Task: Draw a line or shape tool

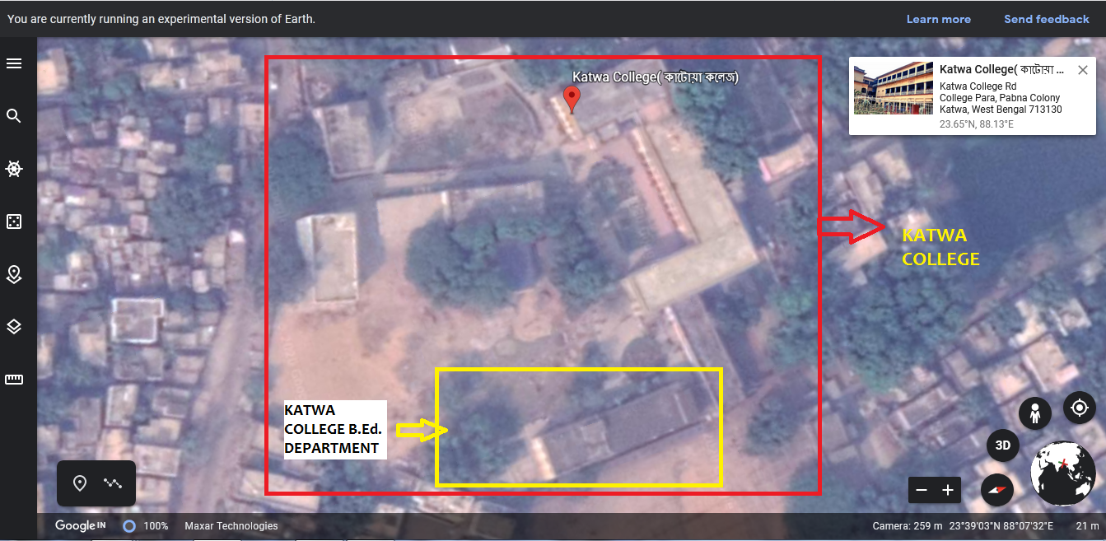Action: 113,483
